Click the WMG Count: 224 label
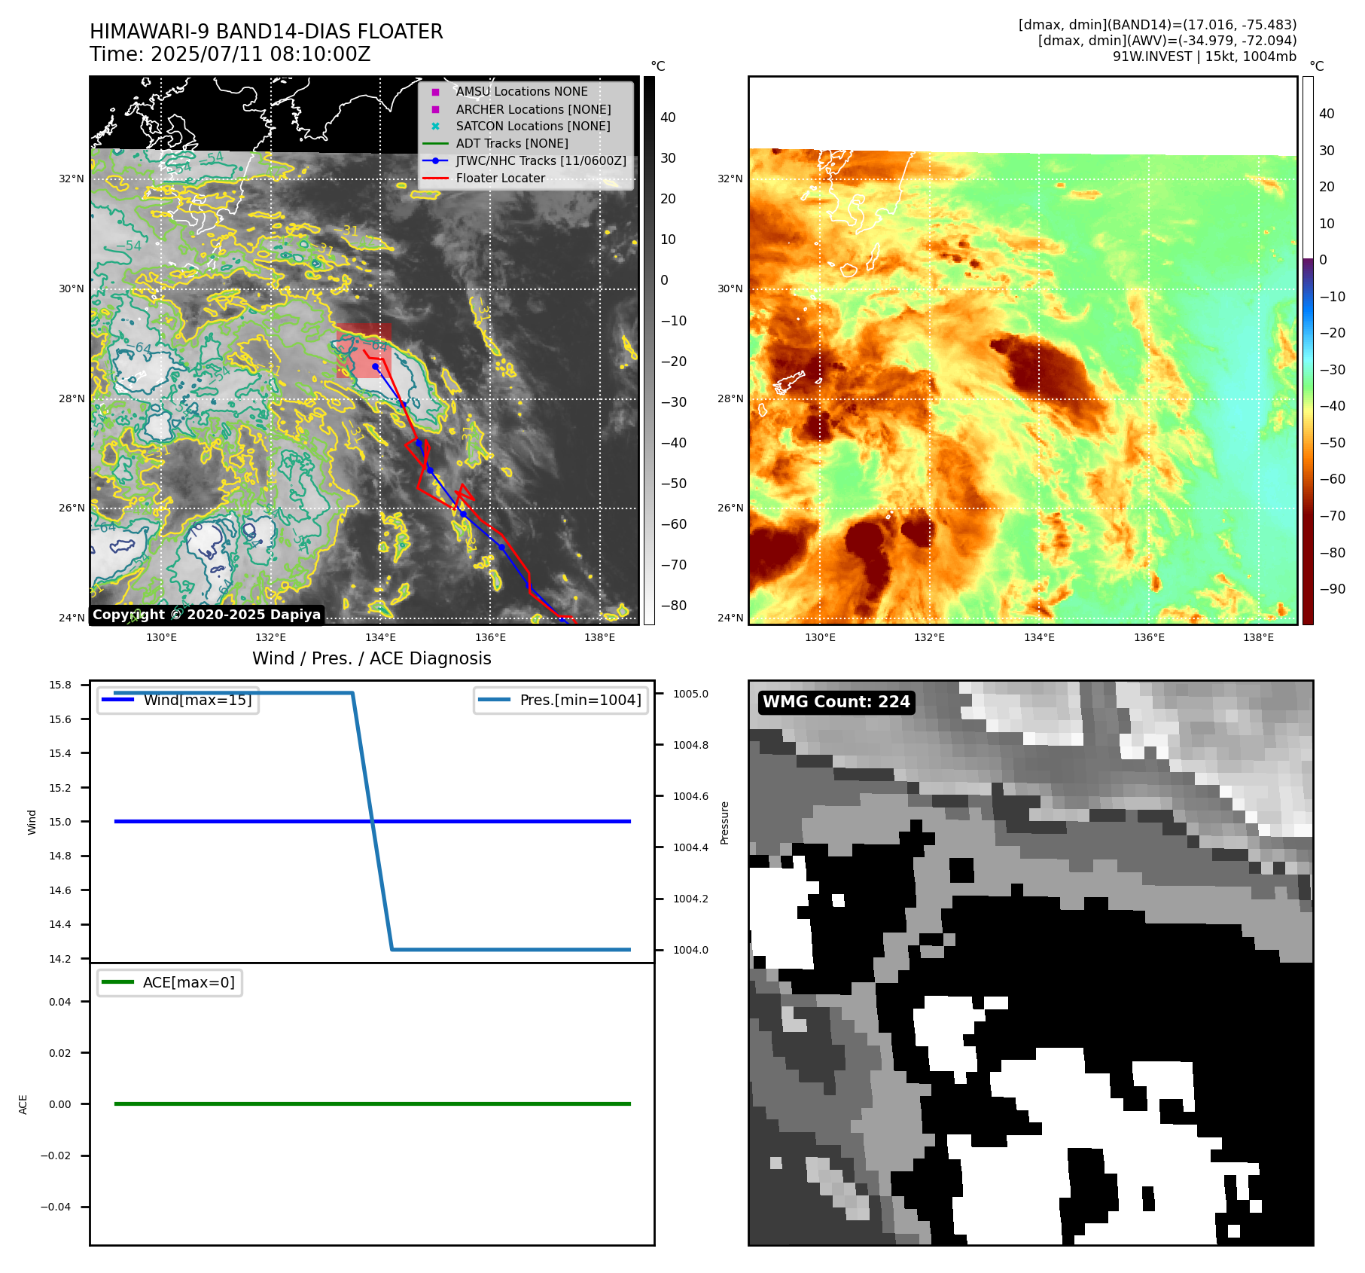The width and height of the screenshot is (1365, 1273). (836, 702)
